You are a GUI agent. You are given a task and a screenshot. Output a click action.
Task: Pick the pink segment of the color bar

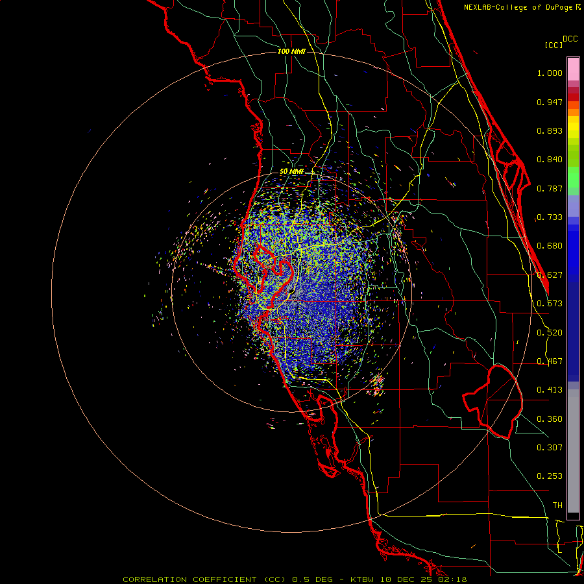tap(573, 69)
